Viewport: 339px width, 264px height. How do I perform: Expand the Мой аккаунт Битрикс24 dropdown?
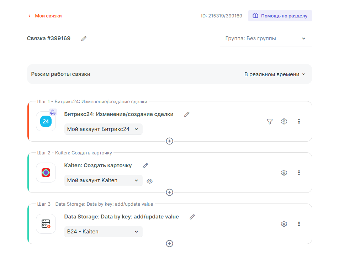click(103, 130)
